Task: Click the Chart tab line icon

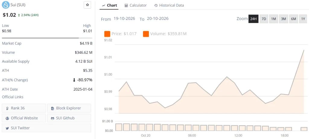Action: click(104, 5)
